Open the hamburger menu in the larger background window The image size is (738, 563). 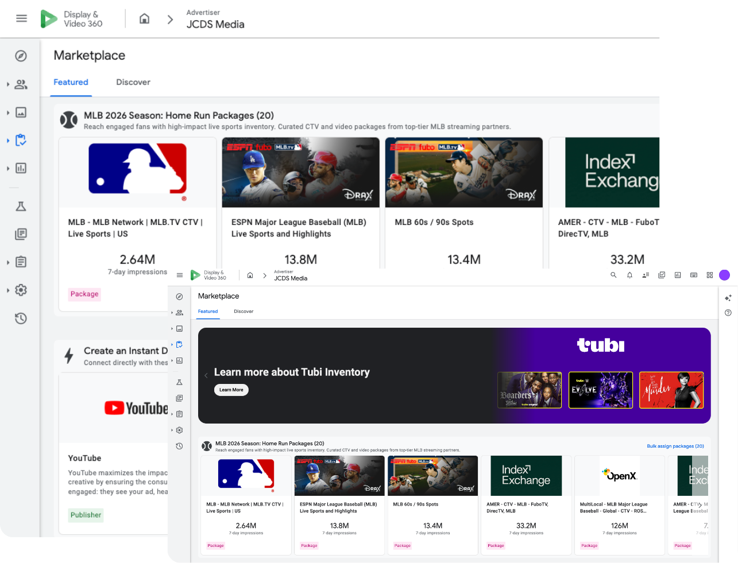[x=21, y=18]
